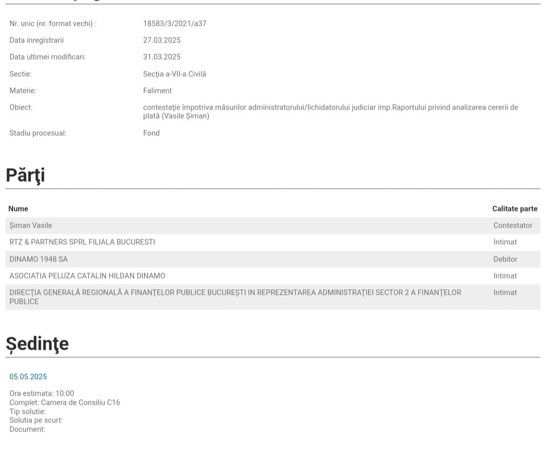
Task: Click the Contestator role cell
Action: coord(513,225)
